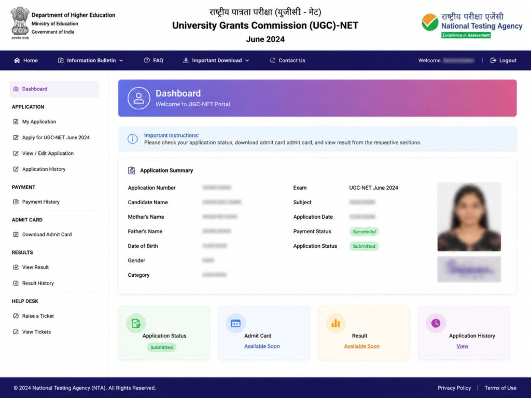
Task: Click the sidebar Application History icon
Action: coord(16,169)
